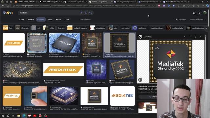This screenshot has width=210, height=118.
Task: Filter by 'arm cortex' chip
Action: tap(125, 28)
